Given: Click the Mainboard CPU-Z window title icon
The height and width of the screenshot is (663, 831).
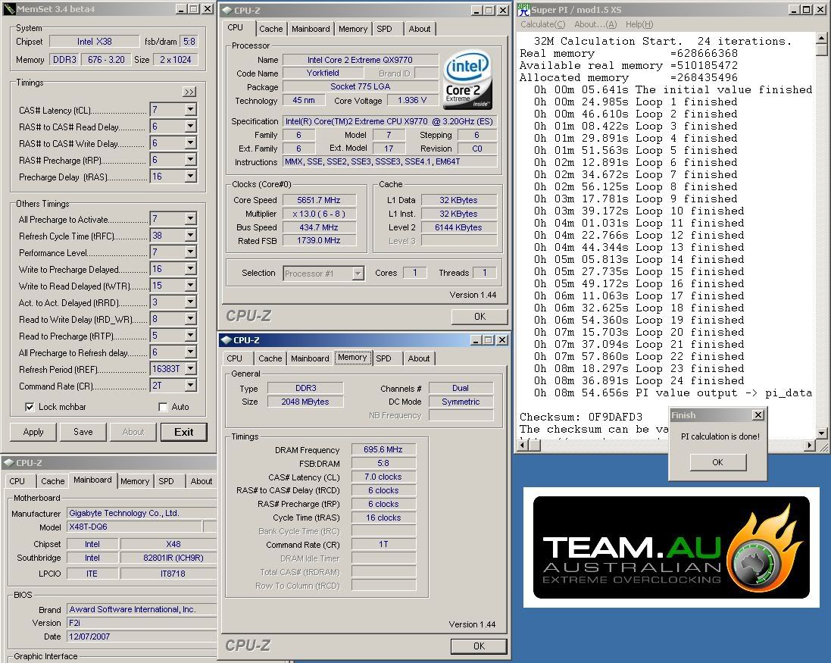Looking at the screenshot, I should [x=9, y=463].
